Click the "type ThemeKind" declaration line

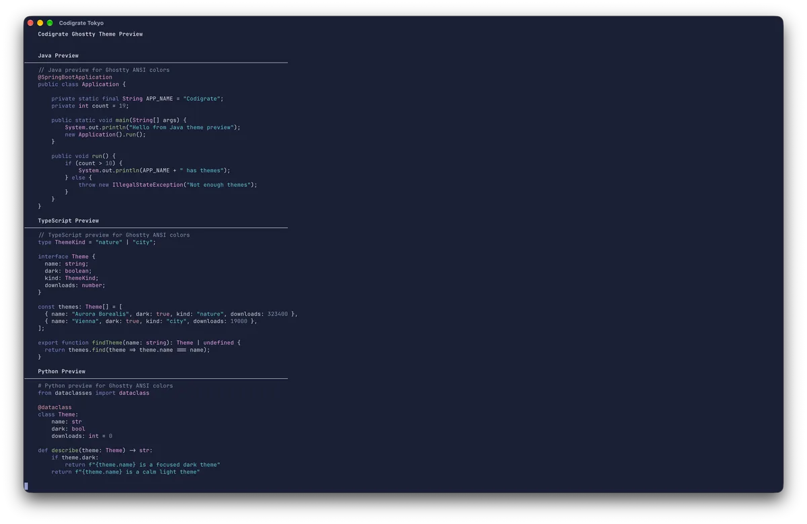point(97,242)
